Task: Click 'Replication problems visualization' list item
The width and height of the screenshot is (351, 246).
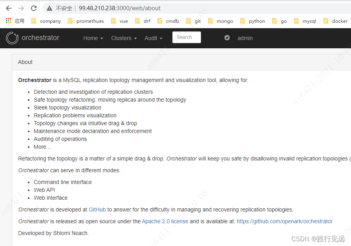Action: coord(75,115)
